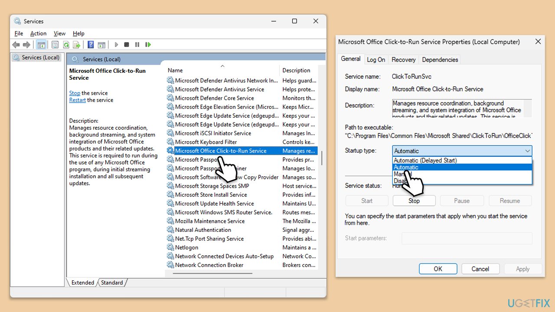Click the Back arrow in Services toolbar
Image resolution: width=555 pixels, height=312 pixels.
(16, 45)
